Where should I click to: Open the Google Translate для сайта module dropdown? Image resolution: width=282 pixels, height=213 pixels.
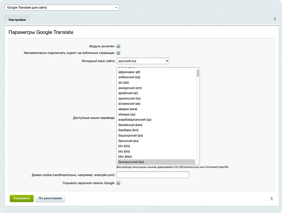(x=62, y=7)
